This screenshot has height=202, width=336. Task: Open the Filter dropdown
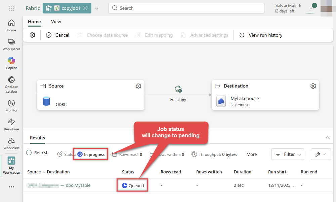pyautogui.click(x=287, y=154)
